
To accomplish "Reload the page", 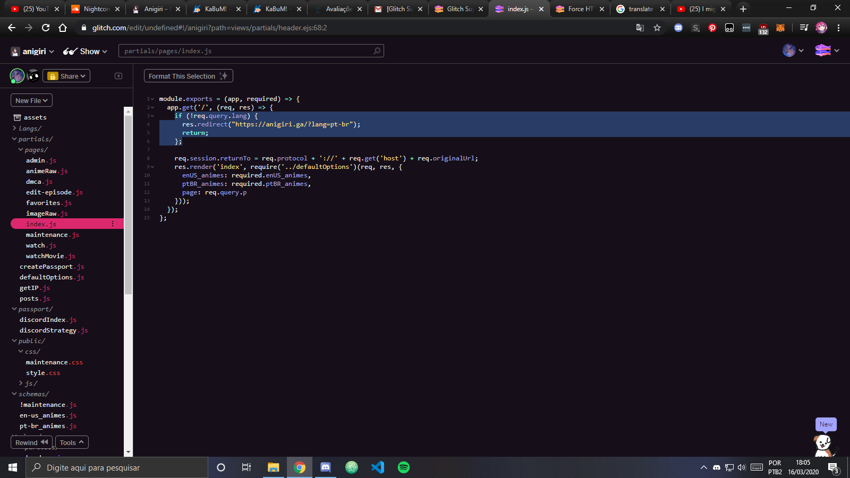I will [x=46, y=28].
